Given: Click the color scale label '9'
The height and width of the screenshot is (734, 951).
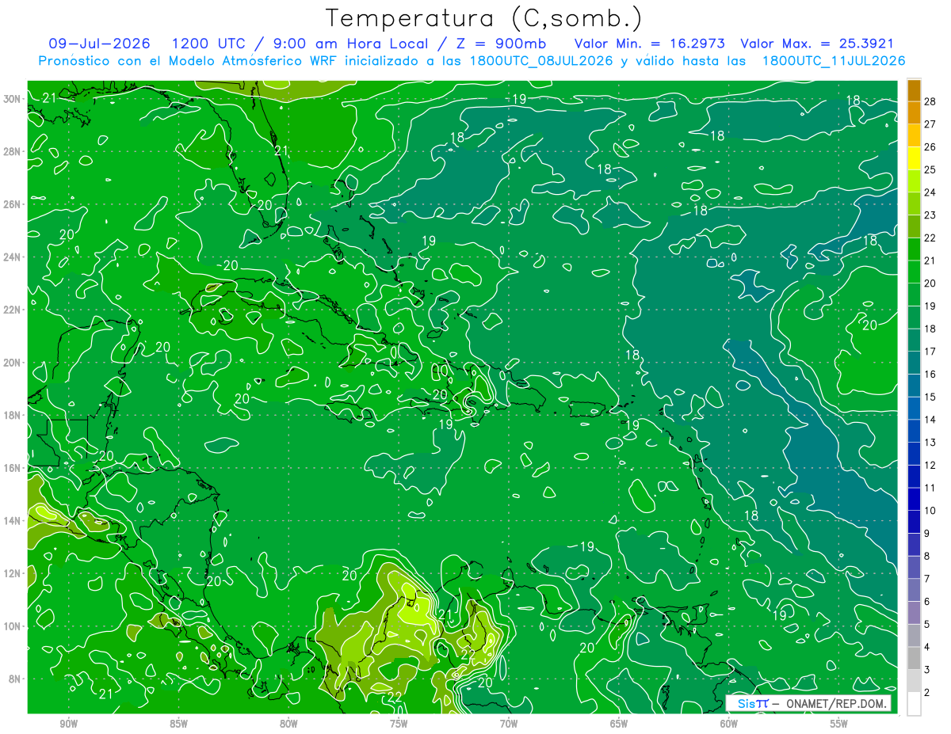Looking at the screenshot, I should click(x=926, y=534).
